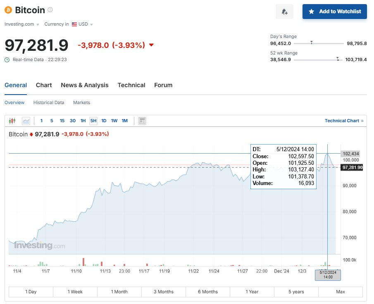Set chart interval to 5H
374x304 pixels.
(x=93, y=121)
